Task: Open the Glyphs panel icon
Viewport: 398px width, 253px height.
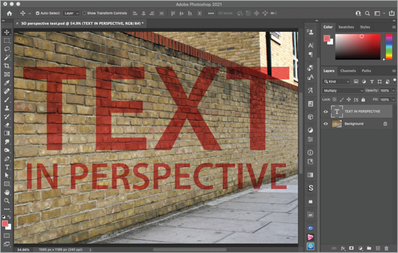Action: 310,91
